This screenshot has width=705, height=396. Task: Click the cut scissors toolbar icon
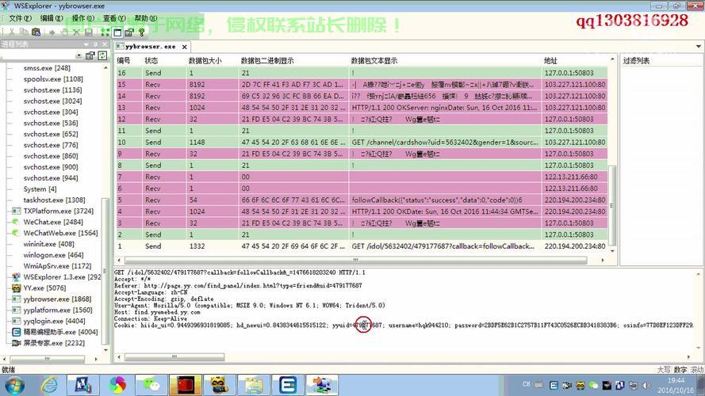tap(12, 32)
